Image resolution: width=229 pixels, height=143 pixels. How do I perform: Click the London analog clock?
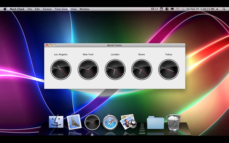coord(115,69)
